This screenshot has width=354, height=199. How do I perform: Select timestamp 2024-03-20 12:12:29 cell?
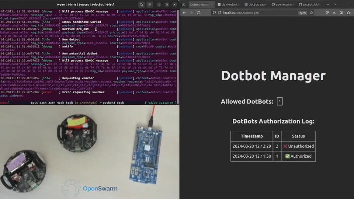click(x=252, y=146)
